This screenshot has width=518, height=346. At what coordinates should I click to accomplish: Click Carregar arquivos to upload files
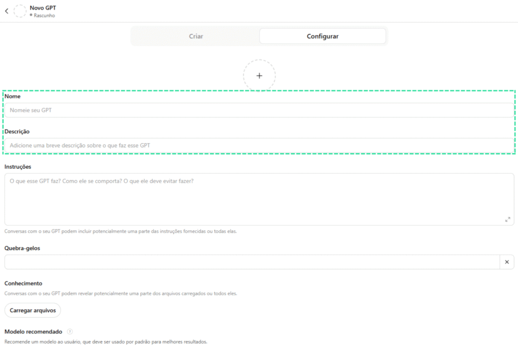[33, 310]
